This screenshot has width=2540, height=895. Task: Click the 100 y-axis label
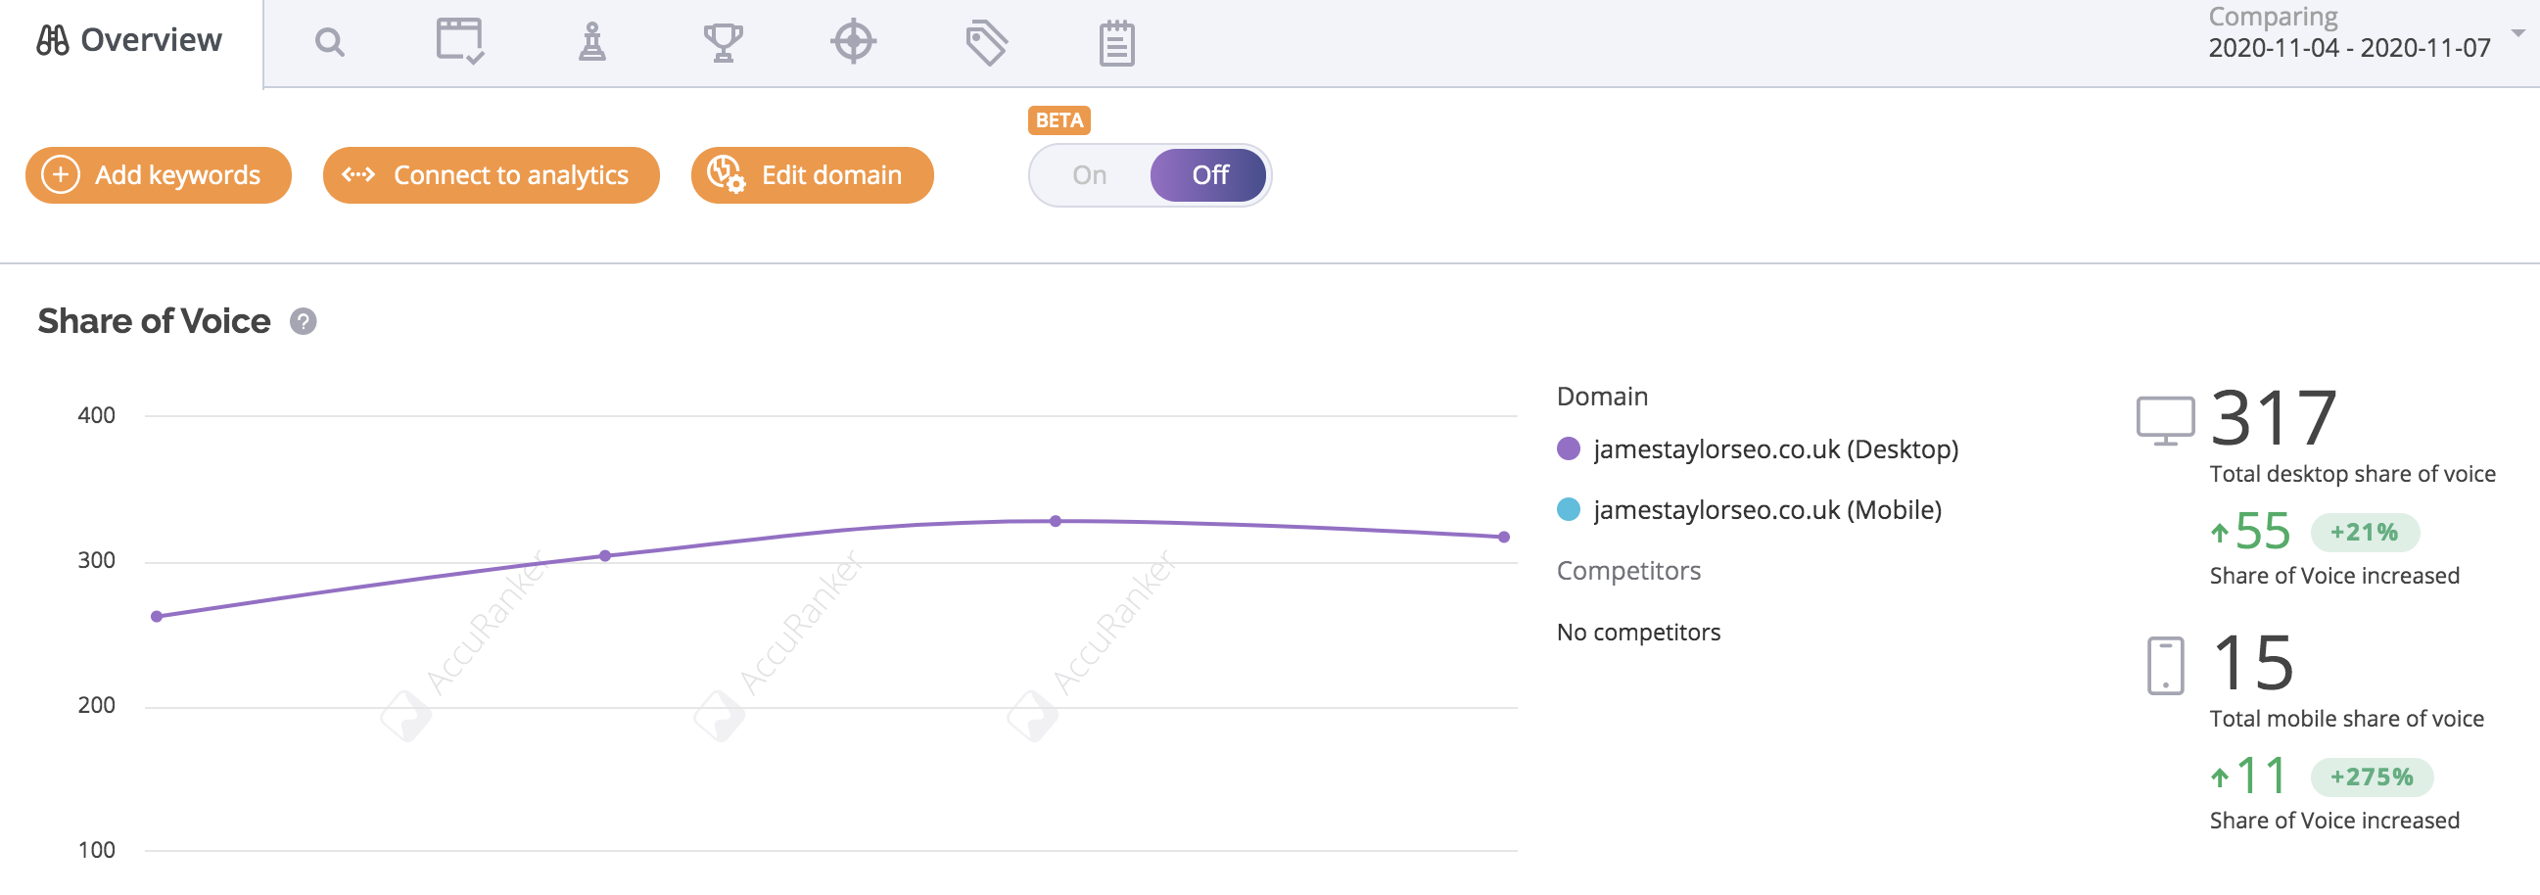click(x=96, y=851)
